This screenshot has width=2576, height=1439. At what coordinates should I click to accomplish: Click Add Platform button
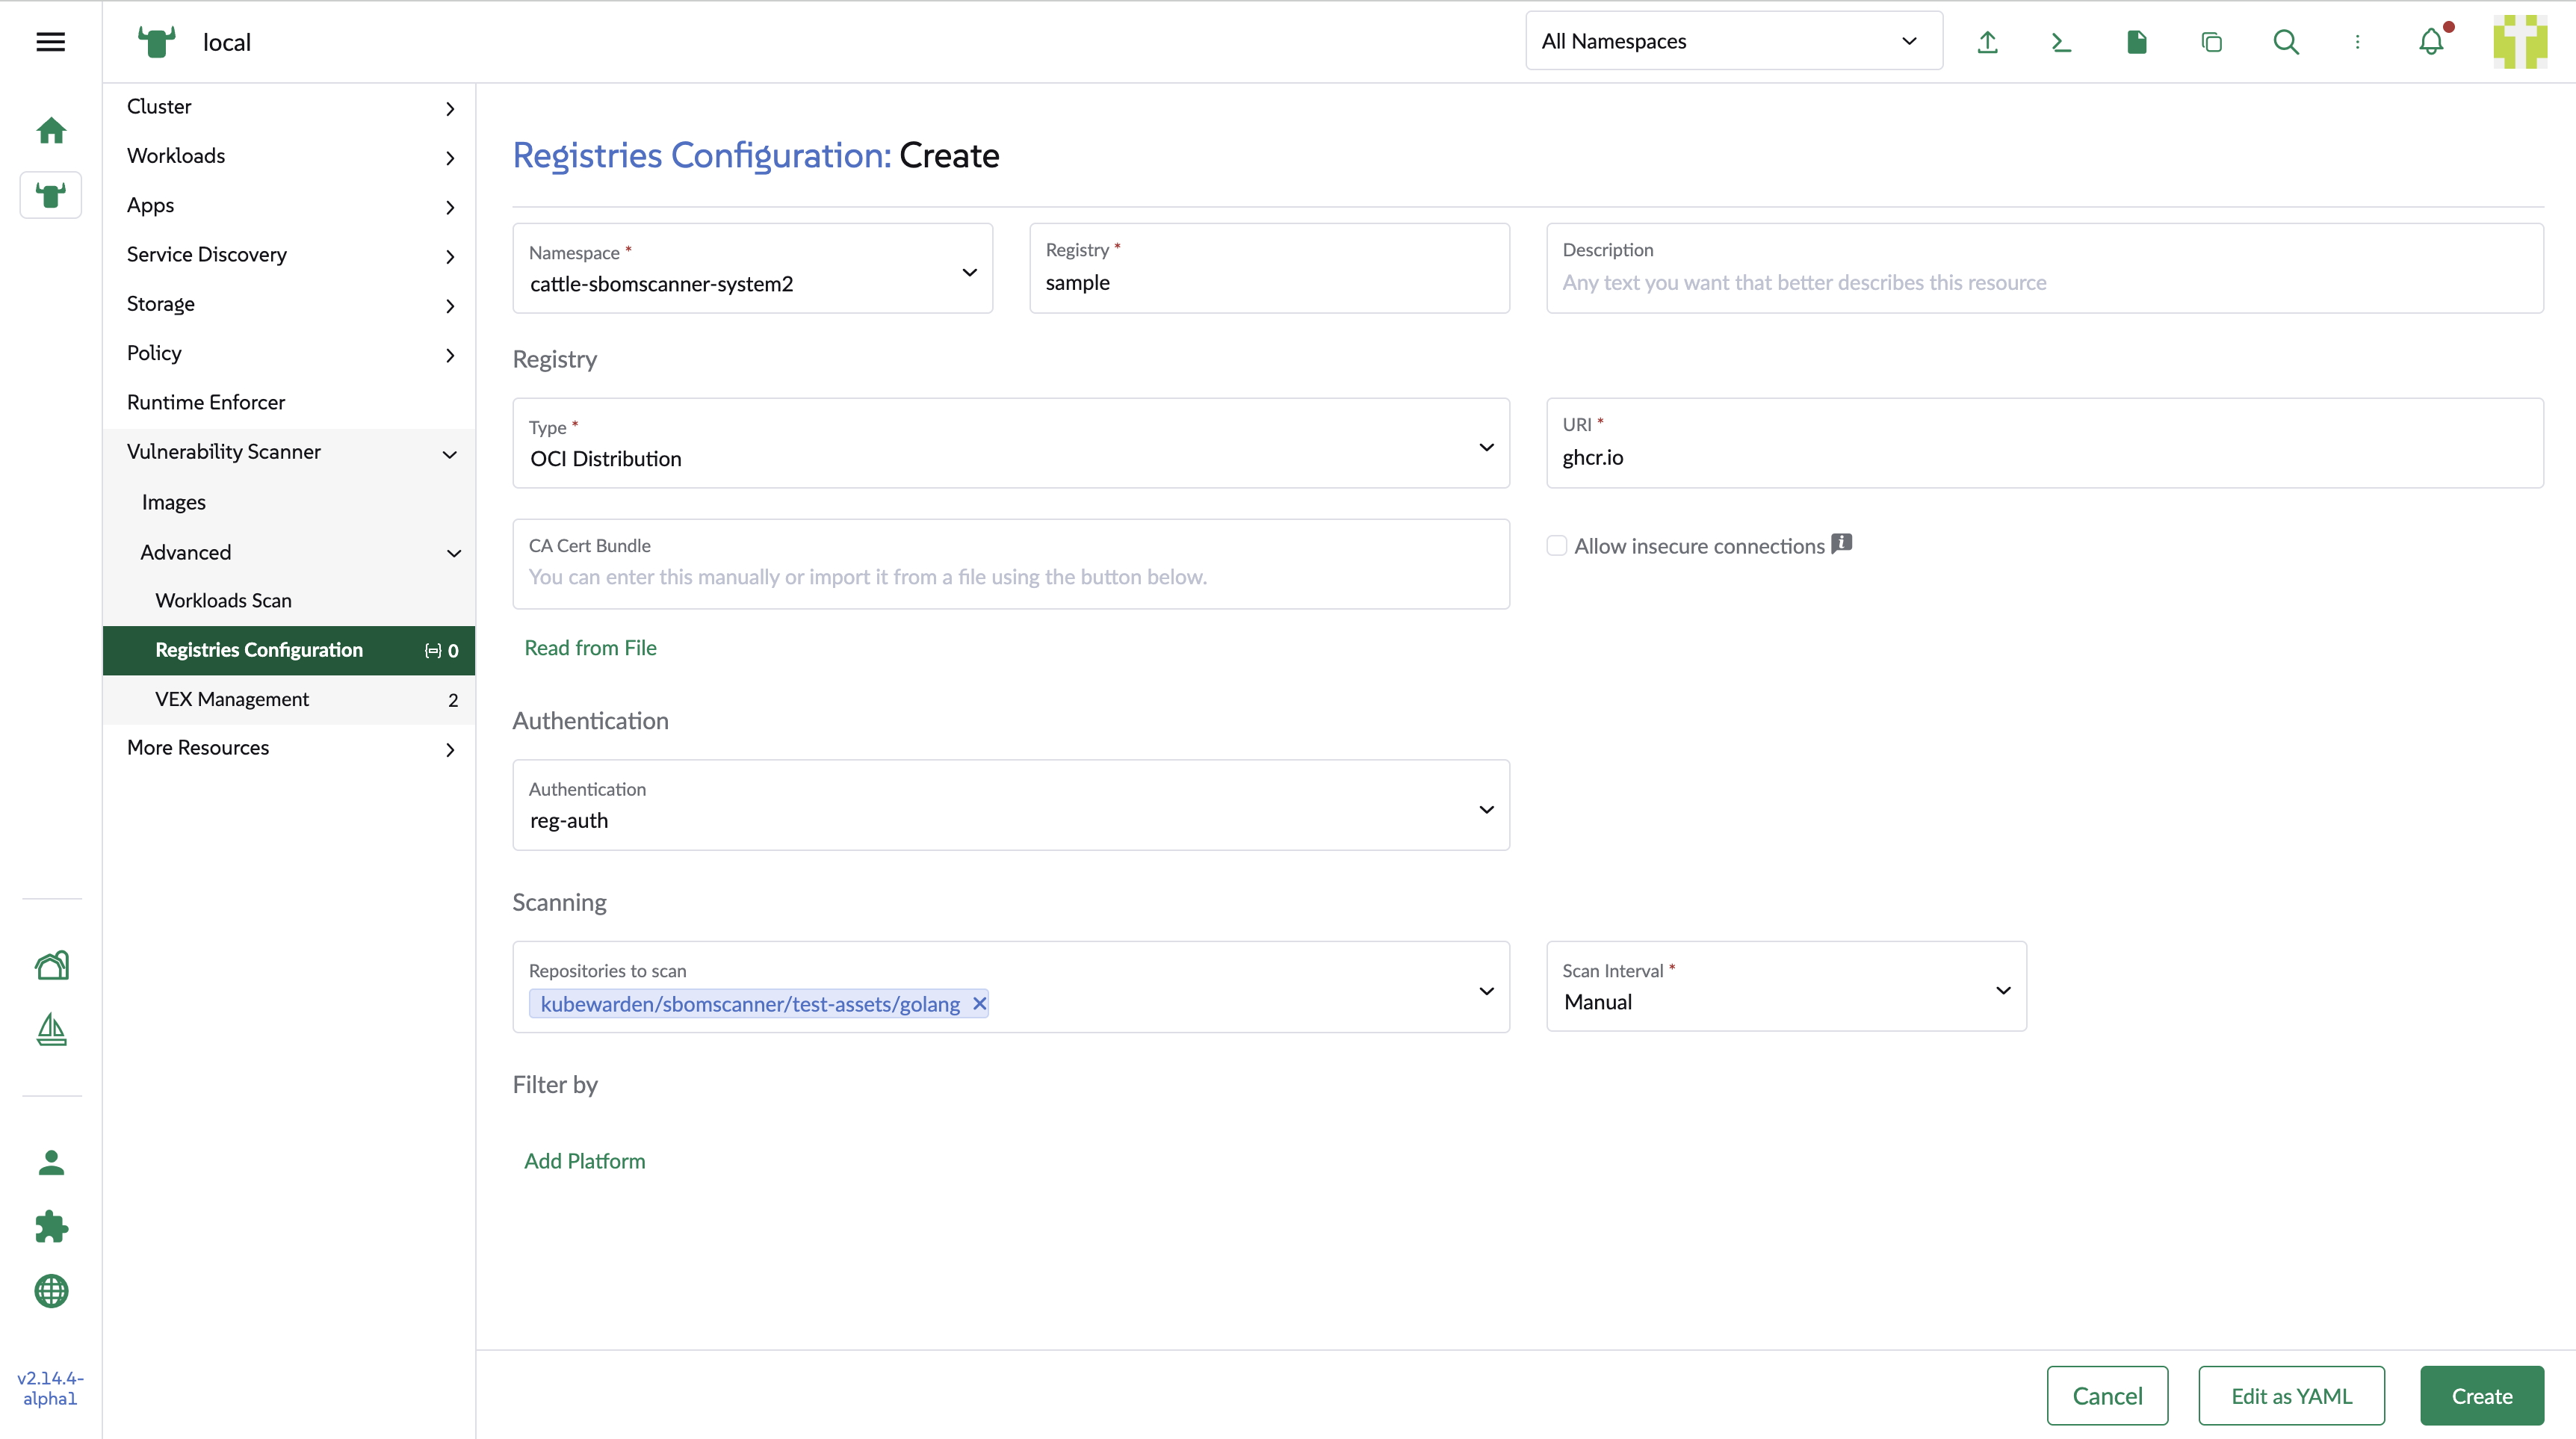point(585,1161)
